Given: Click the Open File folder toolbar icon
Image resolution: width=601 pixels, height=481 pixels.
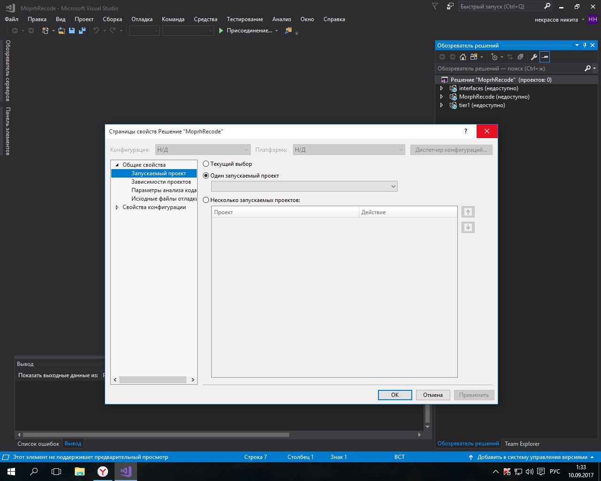Looking at the screenshot, I should click(62, 31).
